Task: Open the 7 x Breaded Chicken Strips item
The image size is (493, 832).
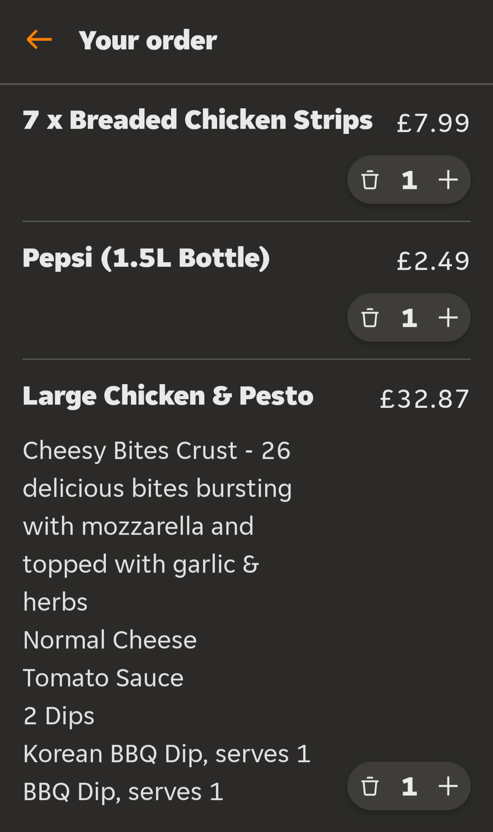Action: pos(198,120)
